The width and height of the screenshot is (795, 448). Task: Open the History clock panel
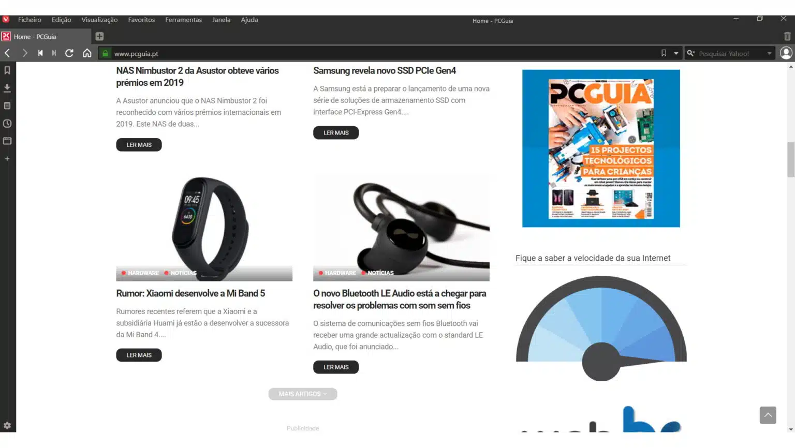point(7,124)
